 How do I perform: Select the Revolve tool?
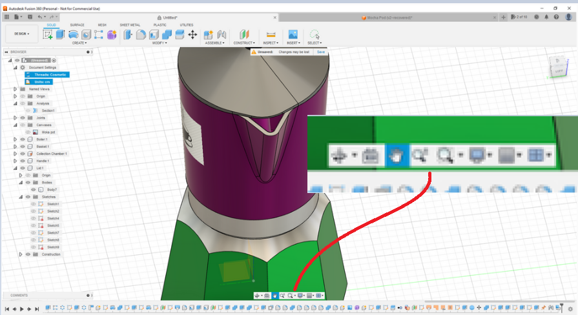(x=74, y=35)
